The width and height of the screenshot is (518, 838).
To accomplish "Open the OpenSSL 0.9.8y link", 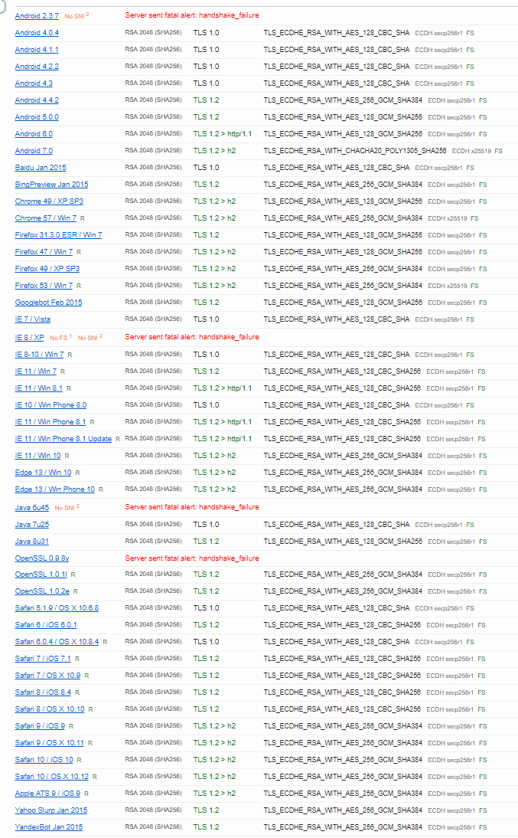I will pyautogui.click(x=42, y=558).
